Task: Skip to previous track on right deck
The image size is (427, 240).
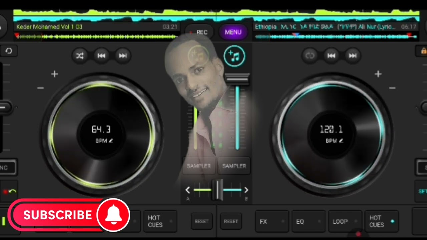Action: pos(331,56)
